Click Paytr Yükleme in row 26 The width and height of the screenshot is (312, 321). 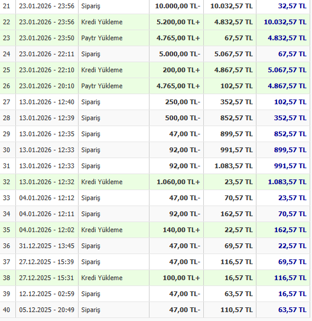point(102,86)
